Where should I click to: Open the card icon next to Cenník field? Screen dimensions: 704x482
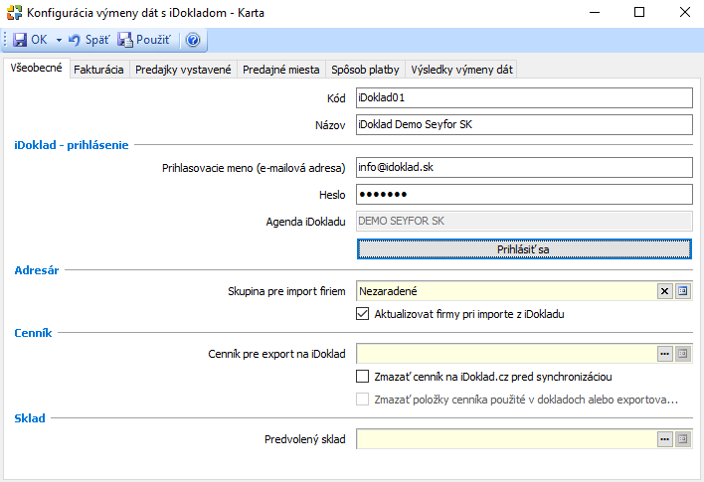pos(682,354)
